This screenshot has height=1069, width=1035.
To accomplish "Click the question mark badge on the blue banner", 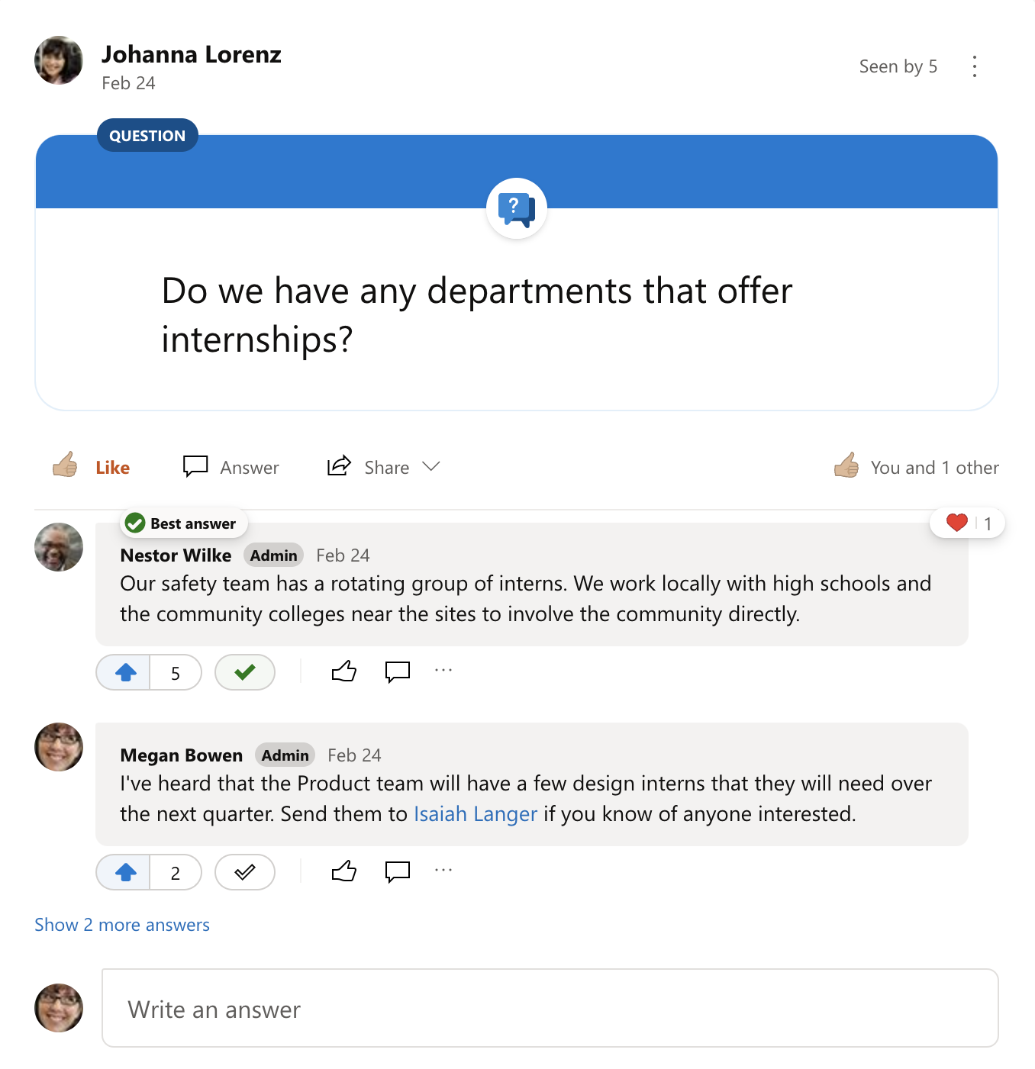I will [516, 208].
